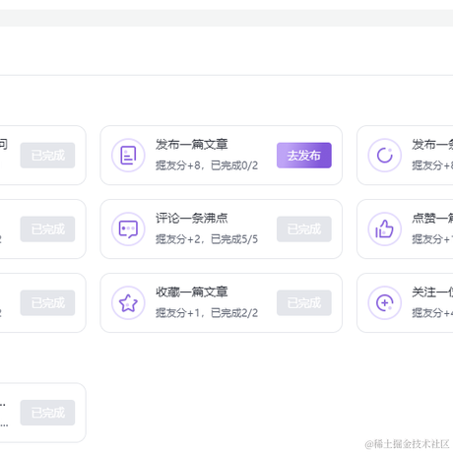Click the circular refresh-style icon in the top right card

385,156
